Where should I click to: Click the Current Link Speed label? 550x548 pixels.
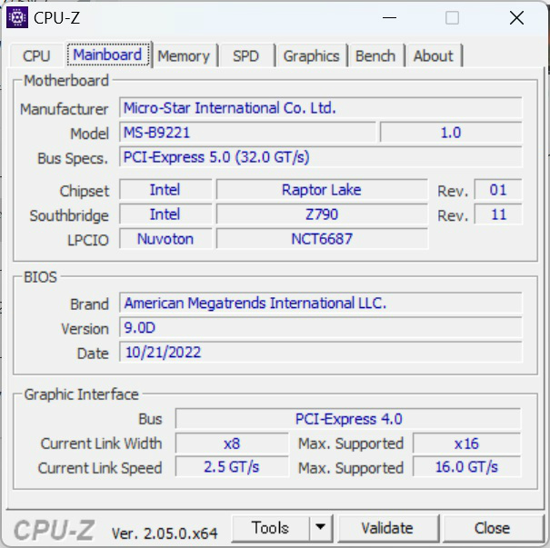tap(100, 468)
